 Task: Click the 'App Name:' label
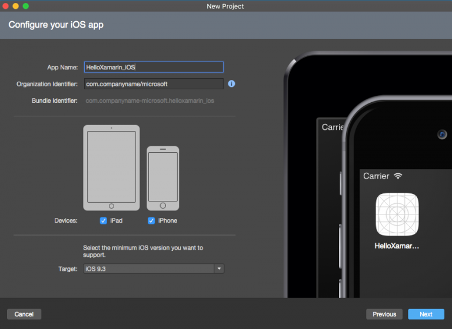(62, 68)
